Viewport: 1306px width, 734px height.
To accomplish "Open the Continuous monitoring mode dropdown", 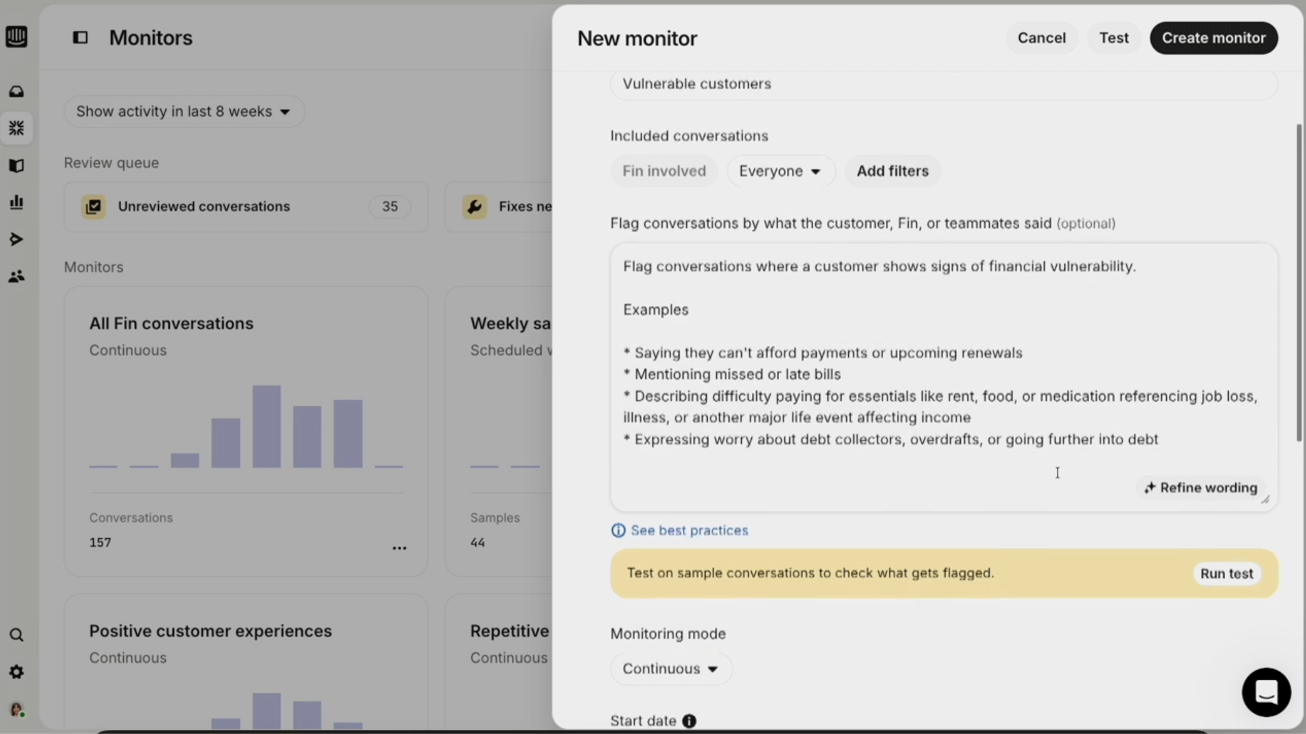I will click(x=670, y=668).
